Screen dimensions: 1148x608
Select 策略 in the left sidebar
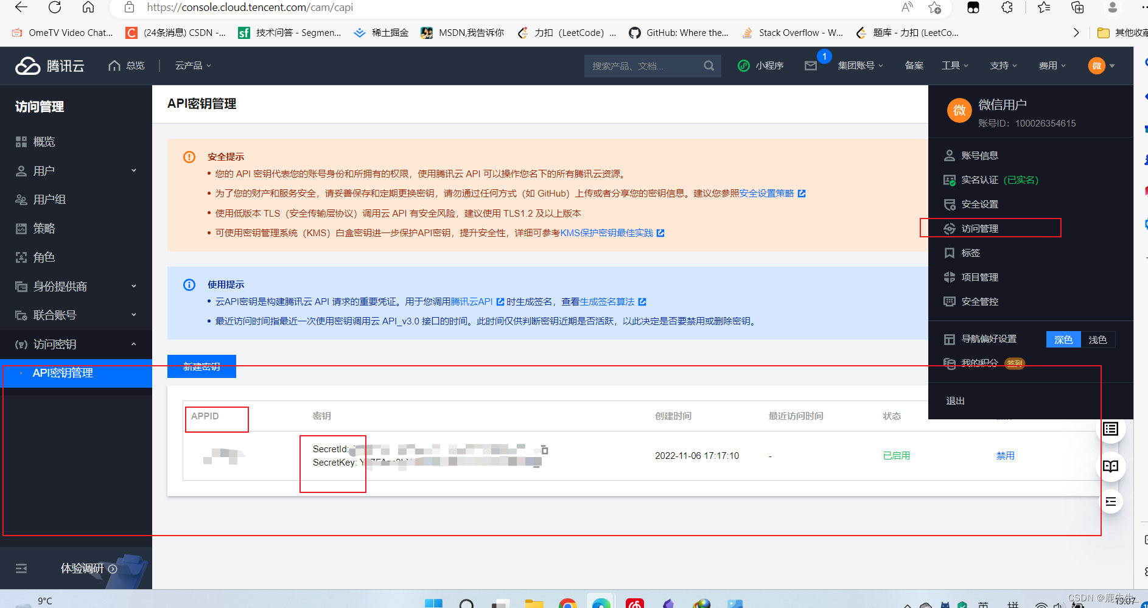tap(44, 229)
